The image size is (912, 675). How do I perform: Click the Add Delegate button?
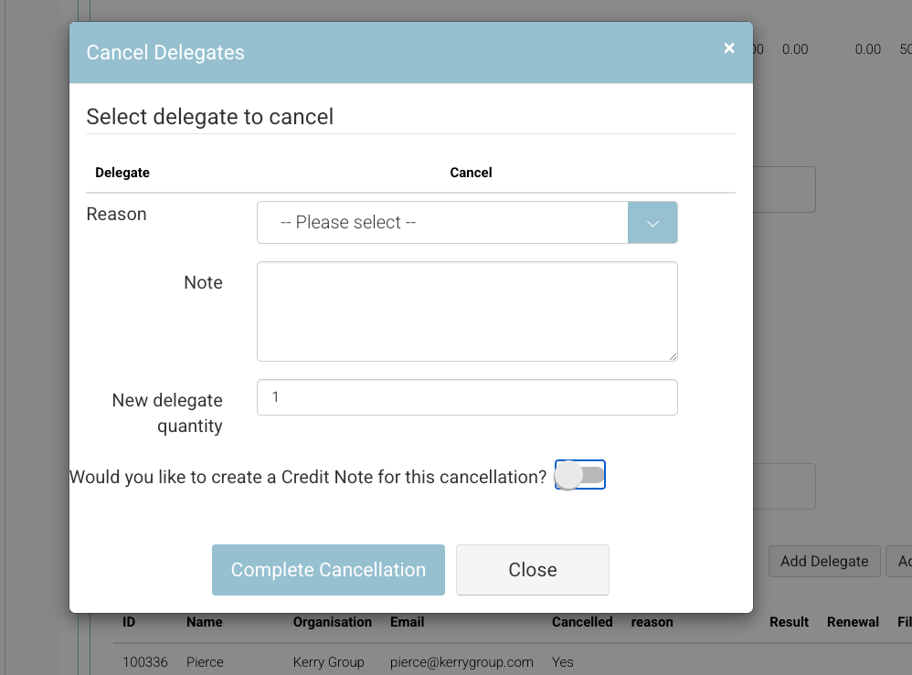[823, 562]
